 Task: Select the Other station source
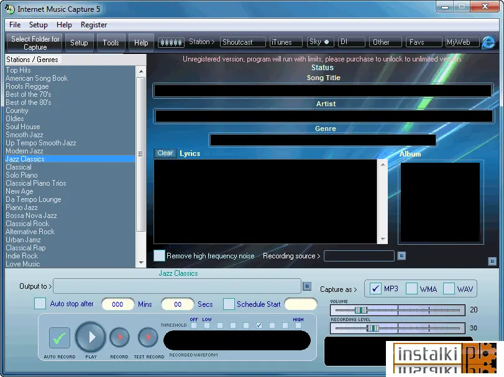(385, 42)
